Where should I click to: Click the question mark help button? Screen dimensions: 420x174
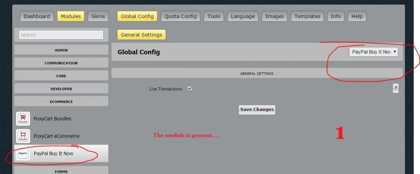396,88
